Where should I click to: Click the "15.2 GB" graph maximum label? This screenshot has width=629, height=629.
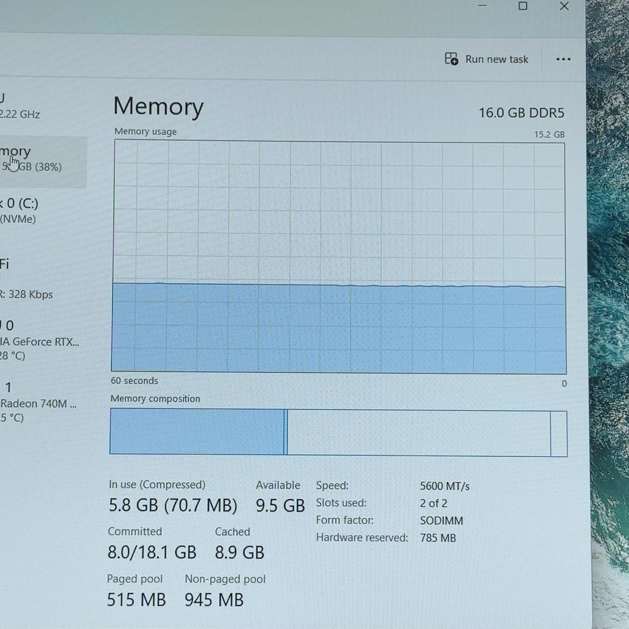(549, 135)
